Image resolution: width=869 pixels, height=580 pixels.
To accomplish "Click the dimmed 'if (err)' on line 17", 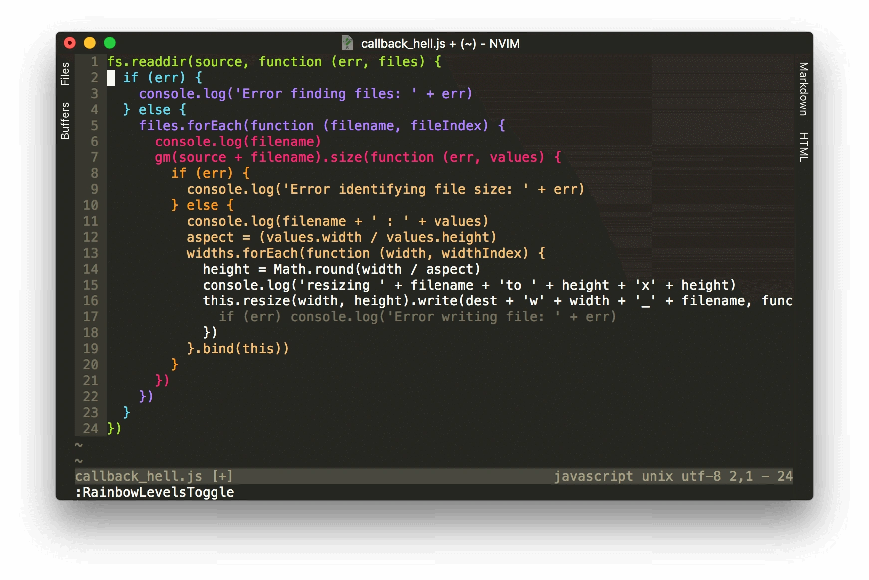I will 250,317.
